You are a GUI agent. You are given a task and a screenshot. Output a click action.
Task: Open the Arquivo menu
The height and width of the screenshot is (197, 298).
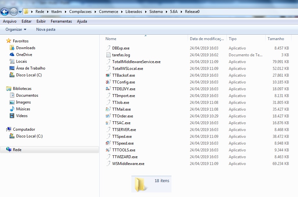coord(10,21)
